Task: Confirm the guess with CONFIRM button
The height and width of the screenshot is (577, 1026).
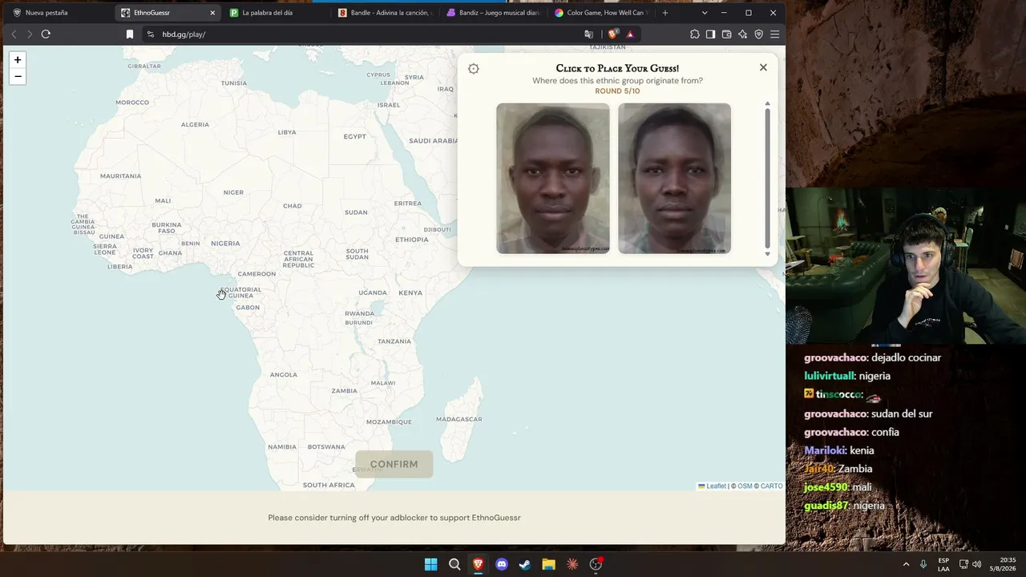Action: point(394,464)
